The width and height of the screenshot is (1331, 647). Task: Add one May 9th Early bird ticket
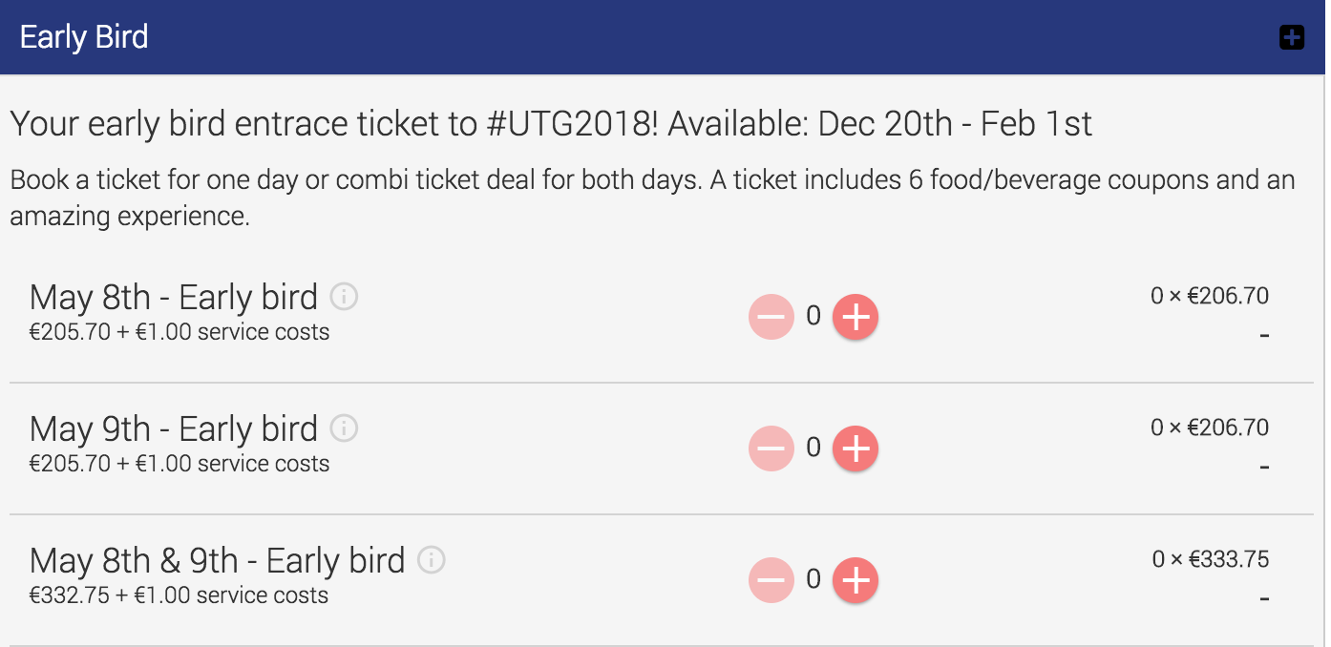[856, 449]
